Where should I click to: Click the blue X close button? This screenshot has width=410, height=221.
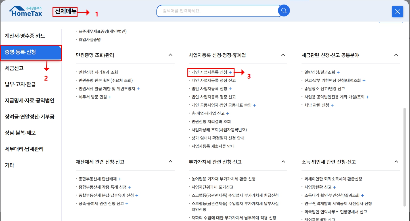pyautogui.click(x=397, y=12)
